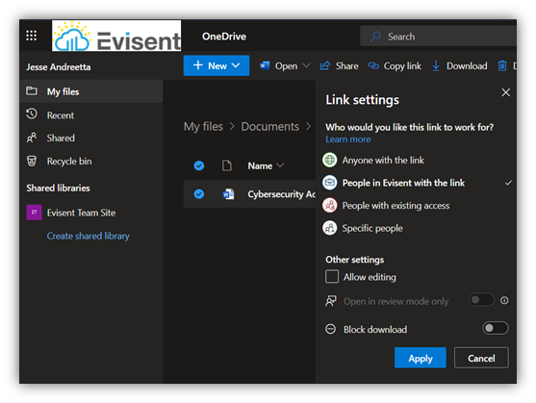
Task: Select My files in the sidebar
Action: point(90,91)
